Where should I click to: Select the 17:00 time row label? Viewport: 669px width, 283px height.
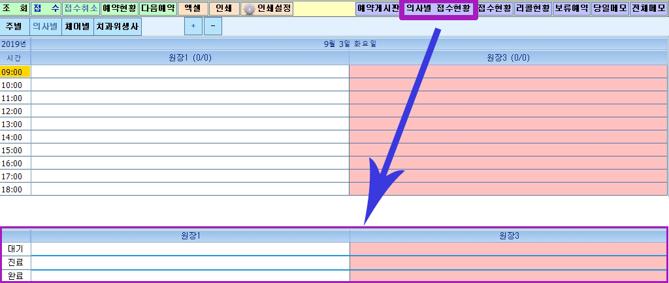coord(15,176)
